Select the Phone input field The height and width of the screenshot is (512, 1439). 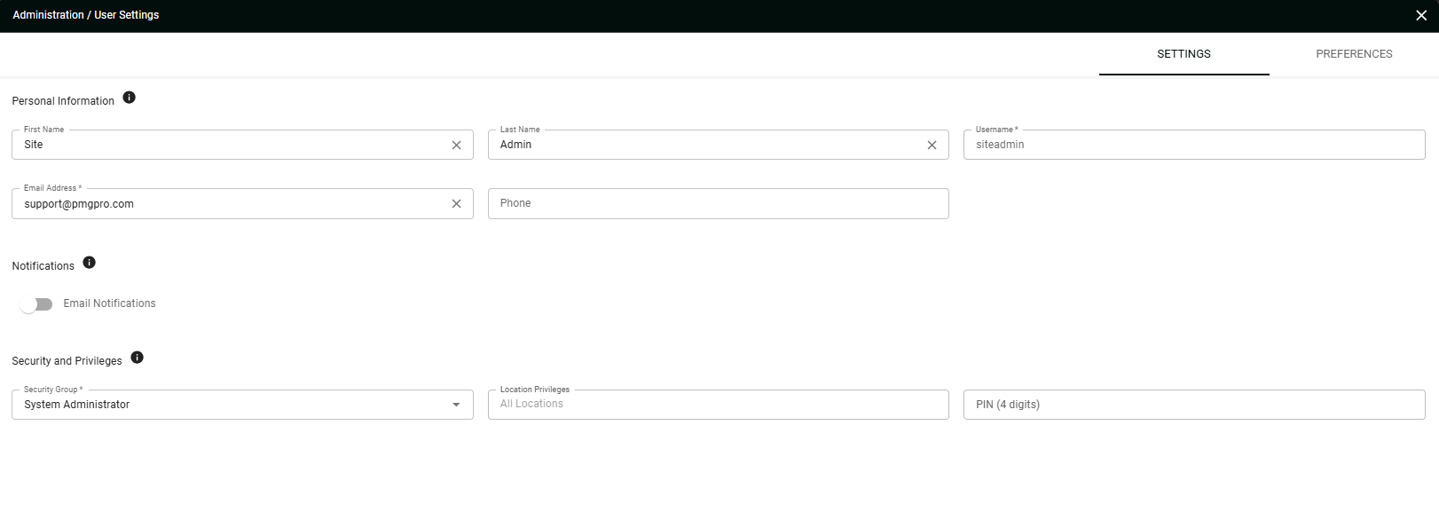(x=719, y=203)
